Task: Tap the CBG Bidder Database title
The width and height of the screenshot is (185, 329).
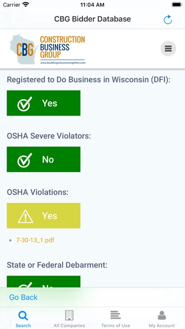Action: (92, 19)
